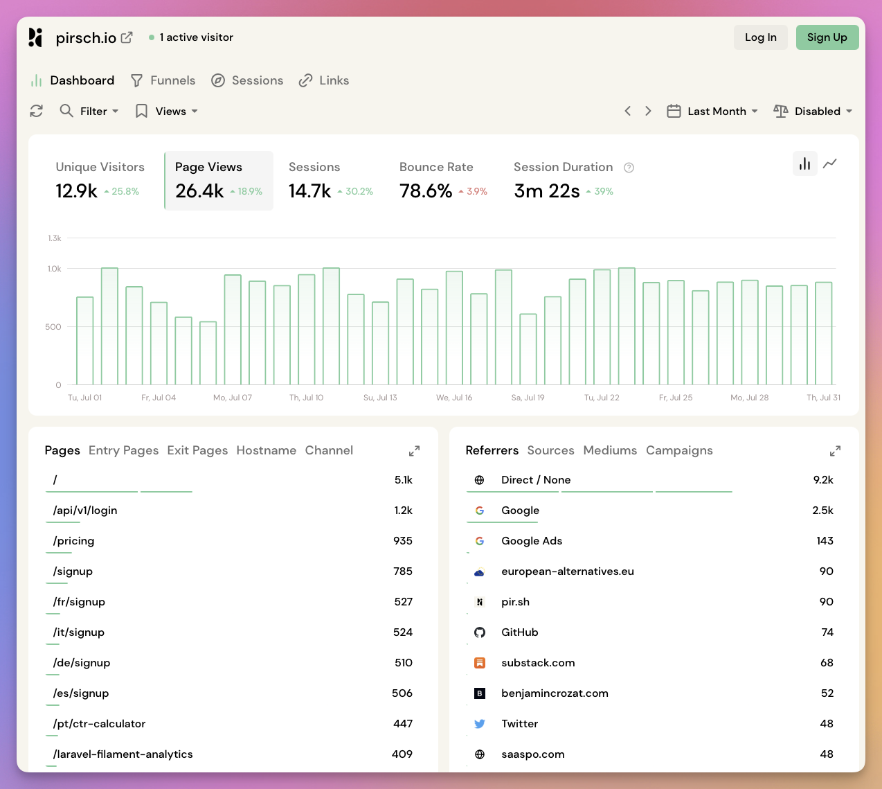The height and width of the screenshot is (789, 882).
Task: Open the search magnifier filter icon
Action: click(66, 111)
